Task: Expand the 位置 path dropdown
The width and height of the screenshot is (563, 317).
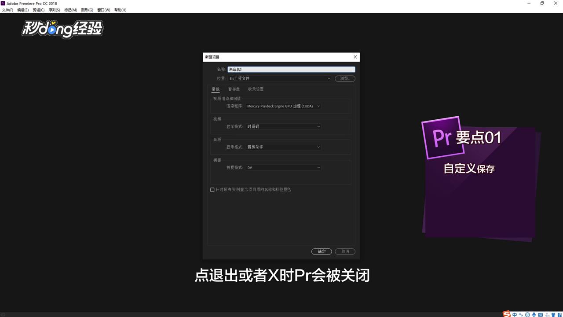Action: [329, 78]
